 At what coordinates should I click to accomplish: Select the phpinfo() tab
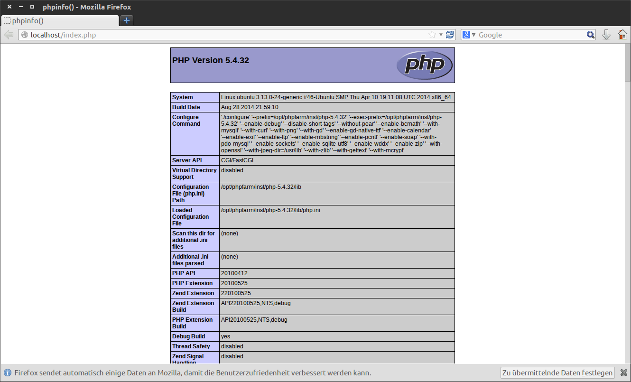click(x=59, y=20)
